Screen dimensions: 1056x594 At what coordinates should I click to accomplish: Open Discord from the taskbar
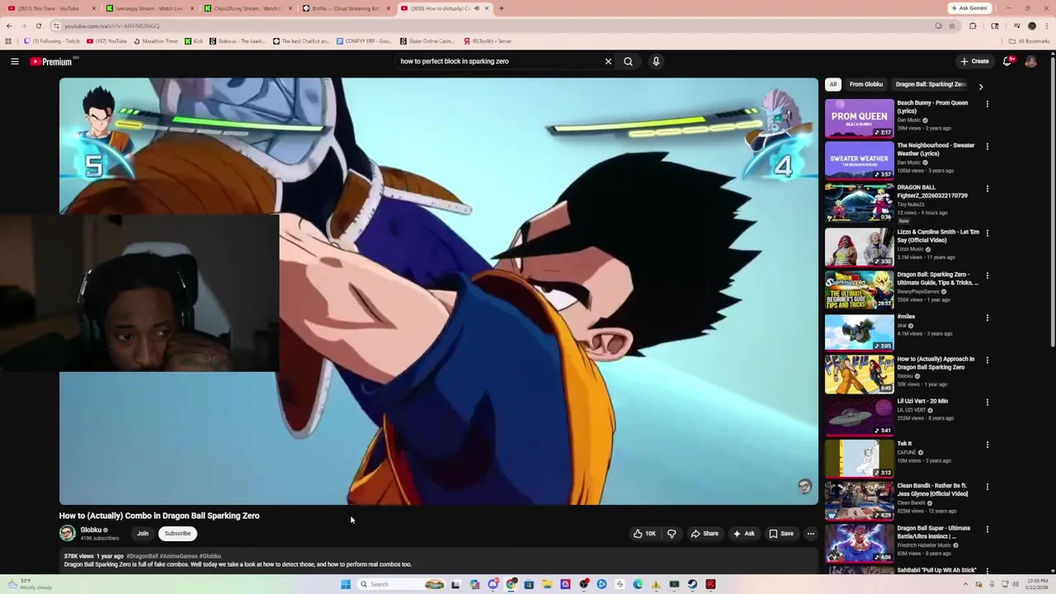point(493,584)
